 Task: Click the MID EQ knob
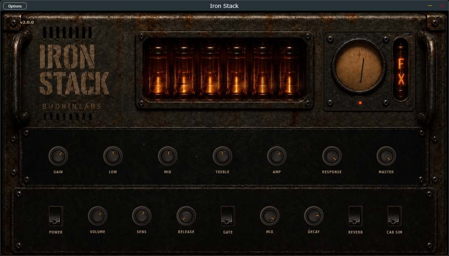[167, 156]
